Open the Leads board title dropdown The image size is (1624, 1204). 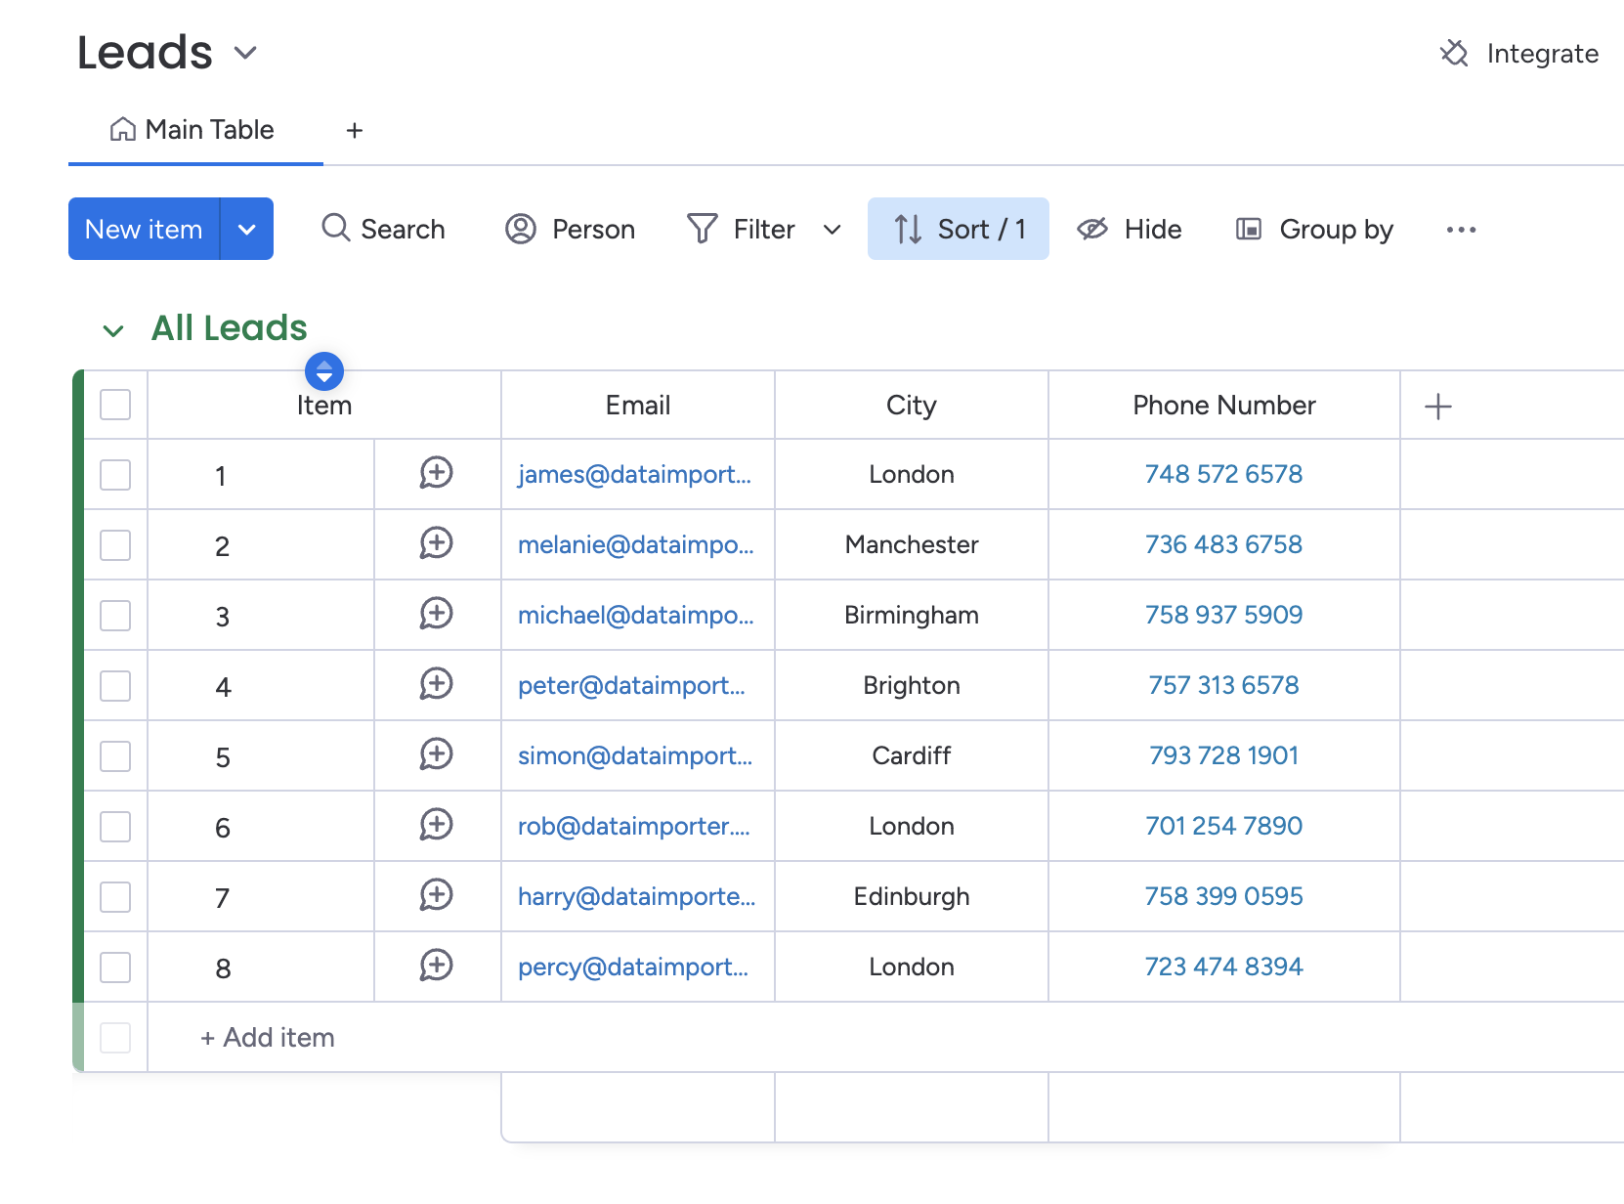coord(245,53)
